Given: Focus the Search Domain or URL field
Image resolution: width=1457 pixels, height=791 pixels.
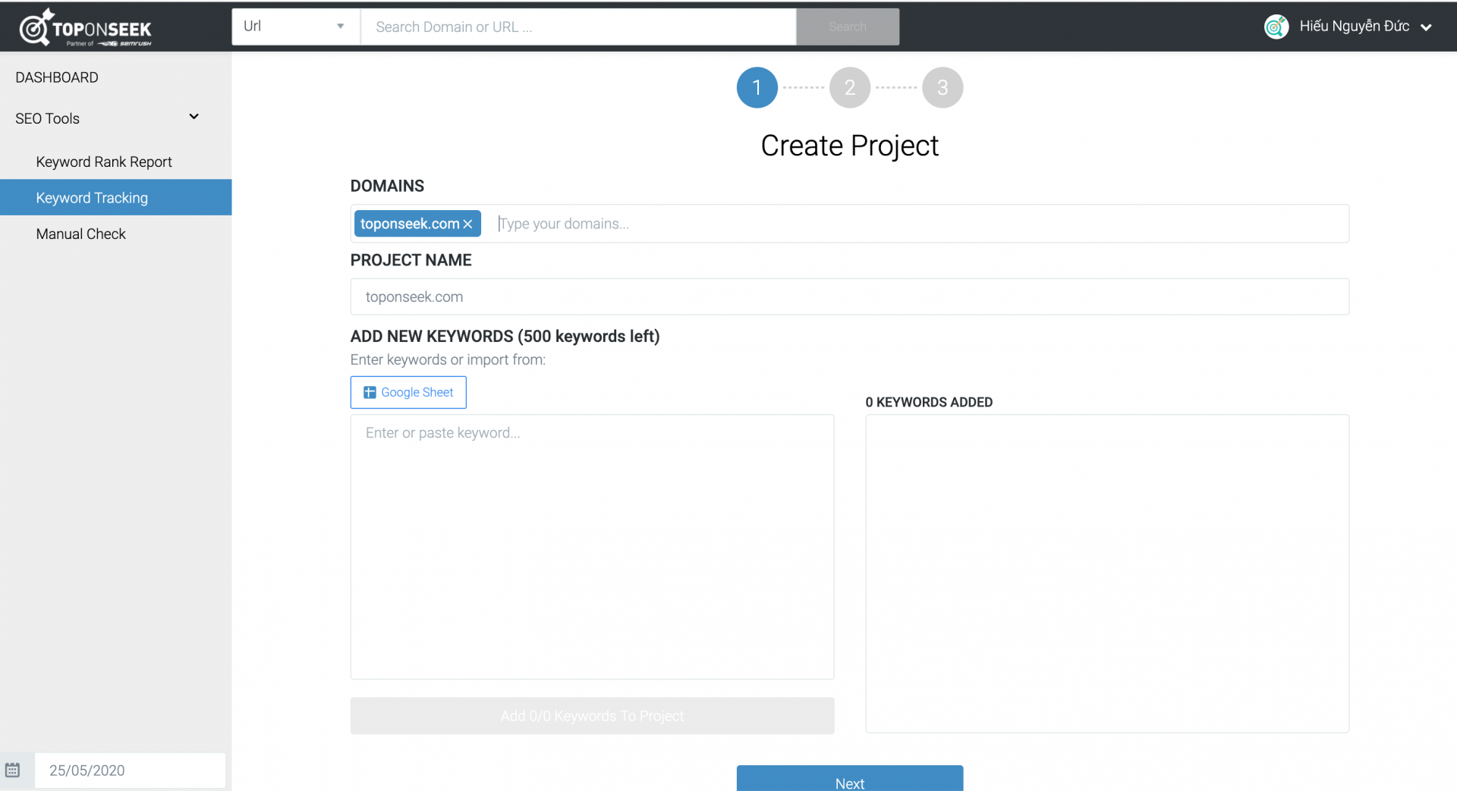Looking at the screenshot, I should (x=577, y=27).
